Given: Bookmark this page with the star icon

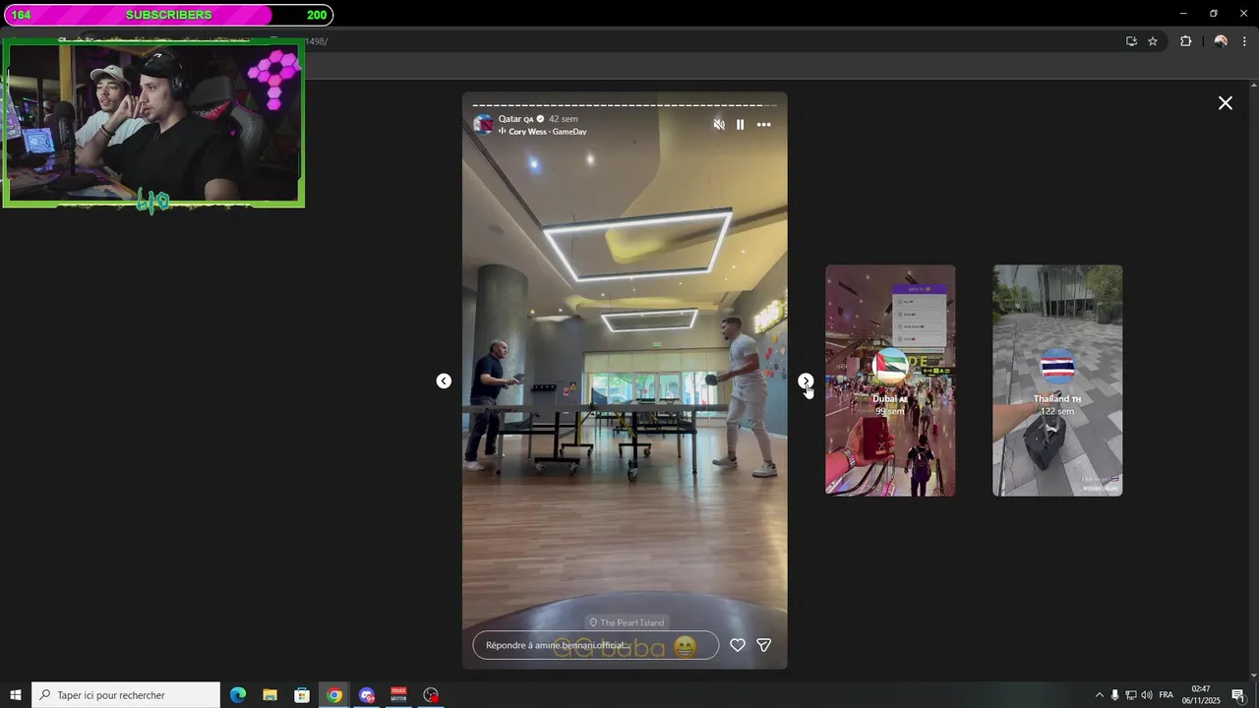Looking at the screenshot, I should click(1153, 41).
